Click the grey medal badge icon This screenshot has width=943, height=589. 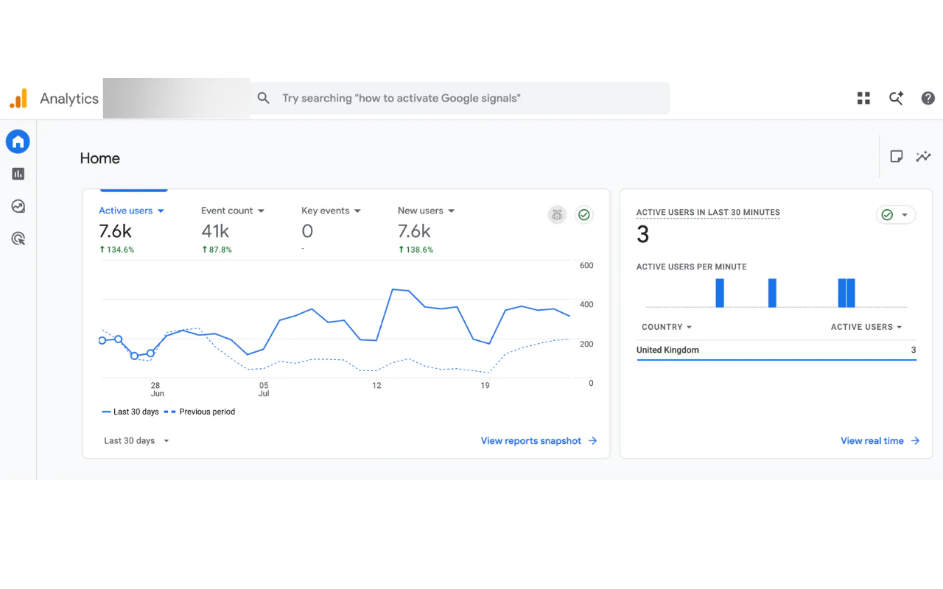(x=557, y=215)
